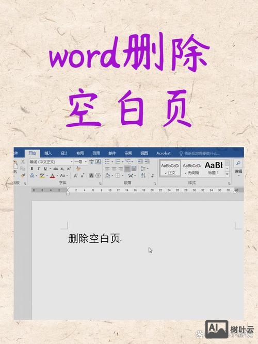Apply the 标题 1 style

point(214,168)
